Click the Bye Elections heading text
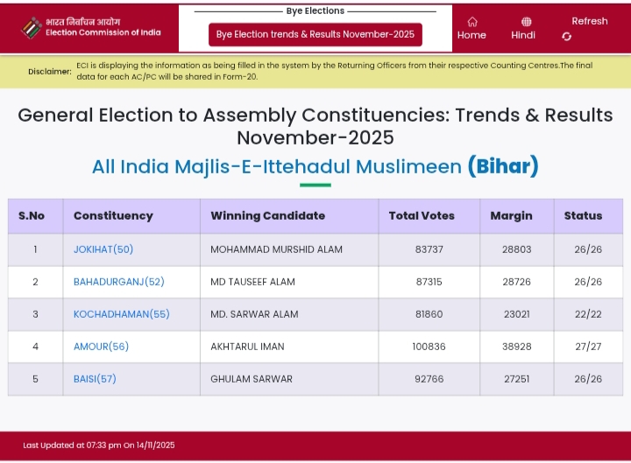The height and width of the screenshot is (463, 631). (x=315, y=11)
